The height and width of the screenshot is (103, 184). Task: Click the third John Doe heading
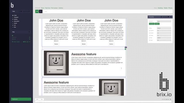point(111,20)
